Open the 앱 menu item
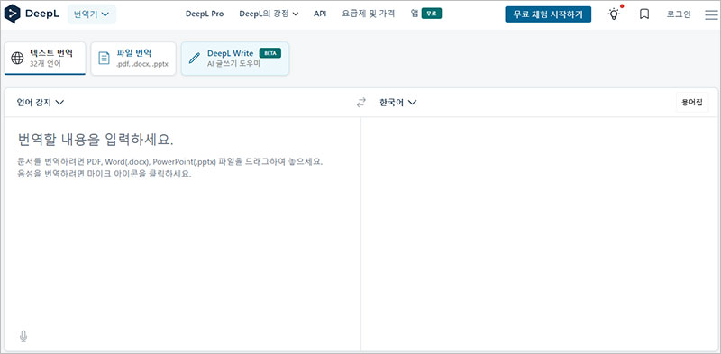 click(415, 14)
